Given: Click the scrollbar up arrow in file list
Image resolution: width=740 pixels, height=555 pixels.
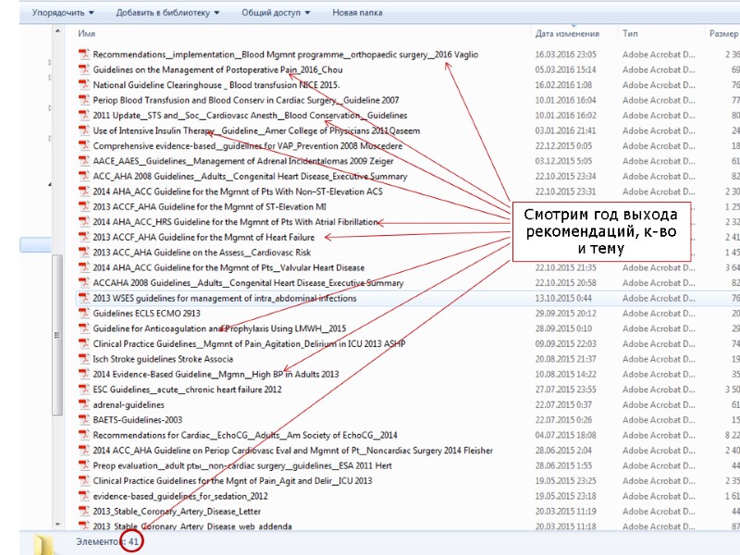Looking at the screenshot, I should point(57,31).
